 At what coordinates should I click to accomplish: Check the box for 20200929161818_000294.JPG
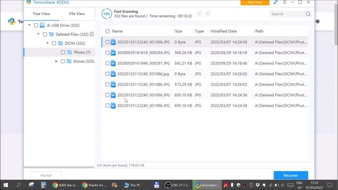pyautogui.click(x=107, y=53)
